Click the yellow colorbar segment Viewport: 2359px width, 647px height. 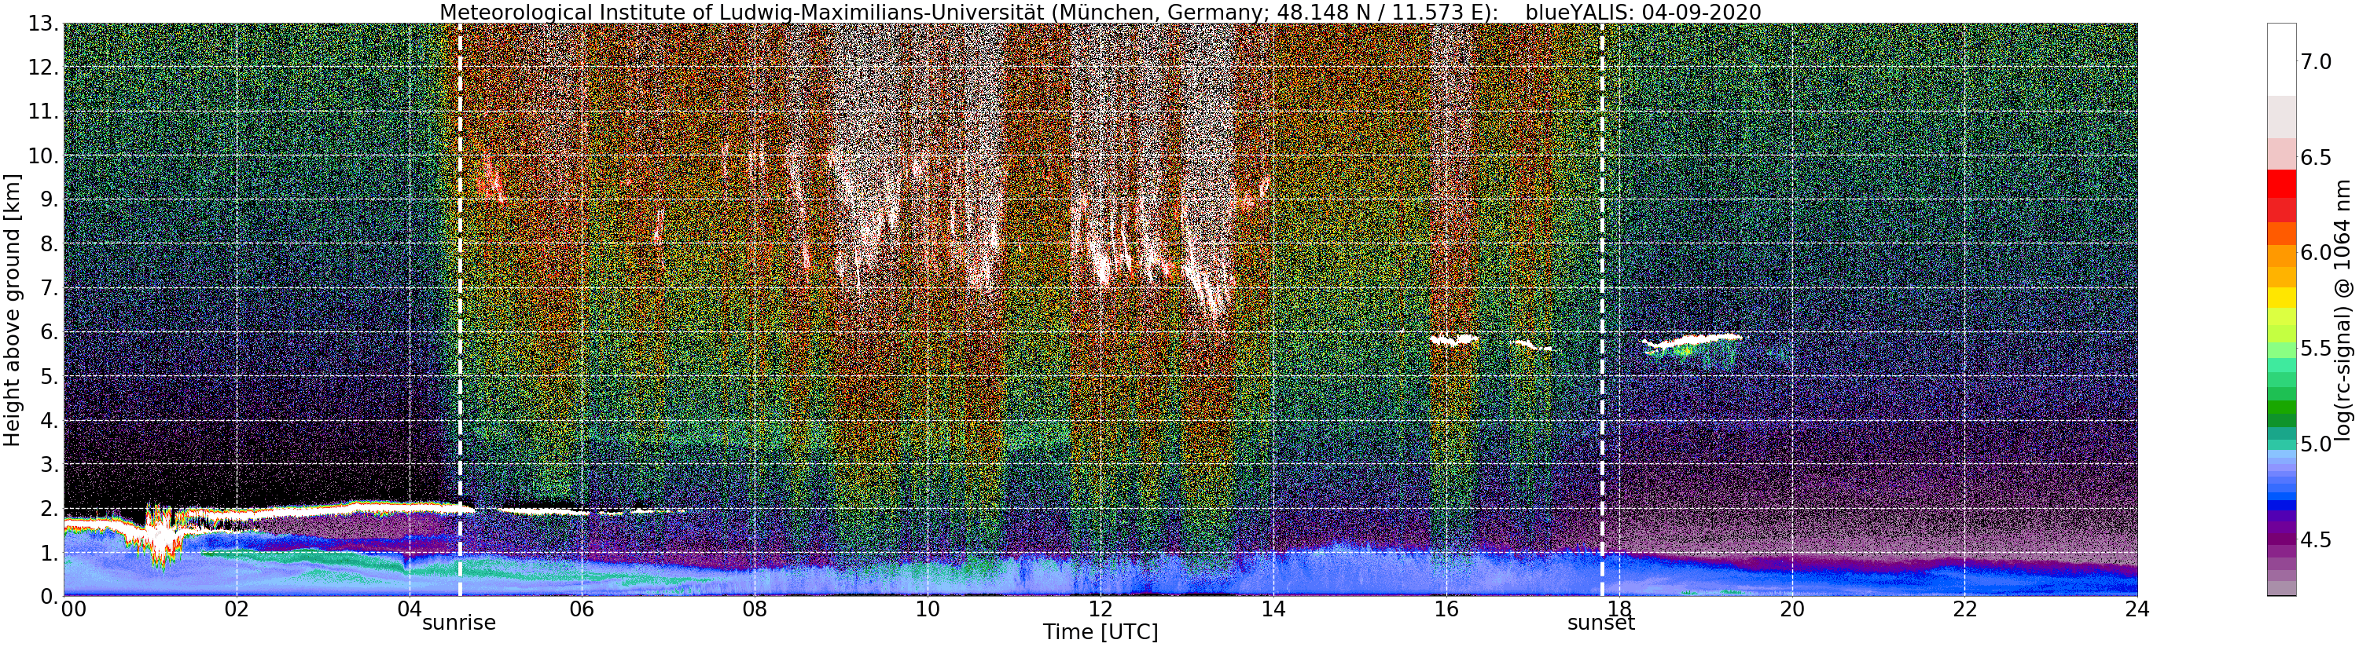tap(2281, 298)
